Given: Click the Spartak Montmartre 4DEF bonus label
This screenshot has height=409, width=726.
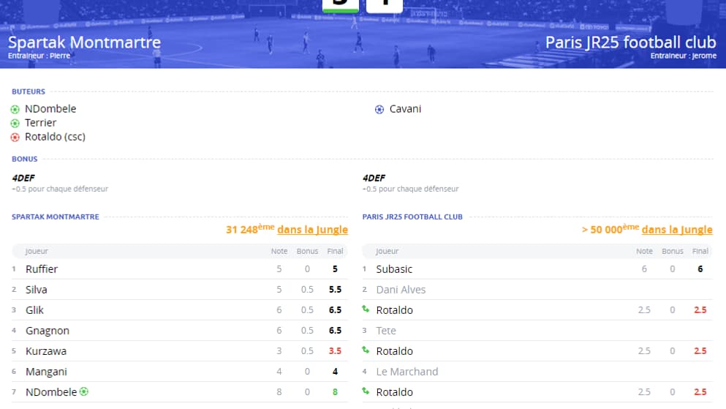Looking at the screenshot, I should [24, 178].
